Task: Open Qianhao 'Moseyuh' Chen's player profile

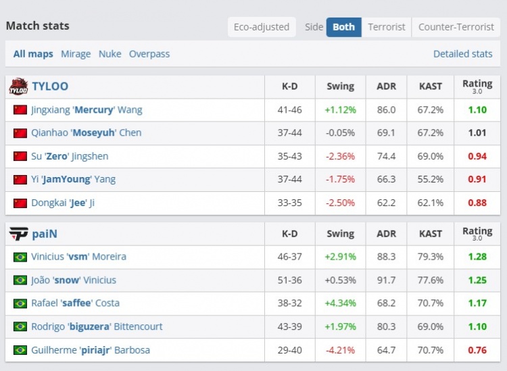Action: [87, 133]
